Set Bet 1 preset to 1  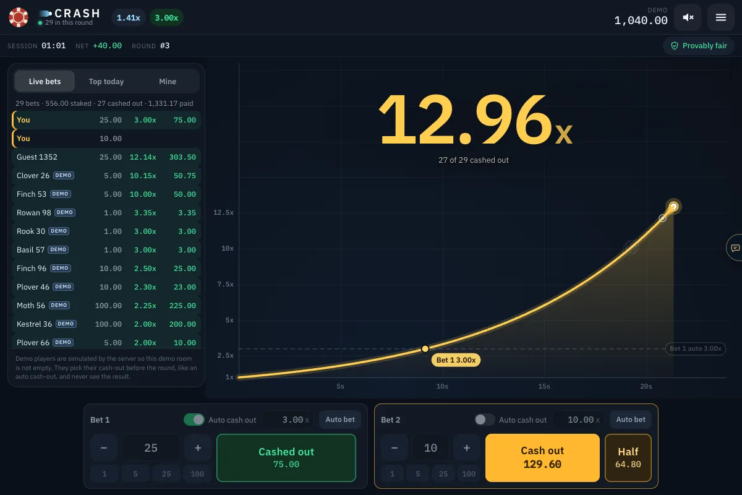pos(104,474)
